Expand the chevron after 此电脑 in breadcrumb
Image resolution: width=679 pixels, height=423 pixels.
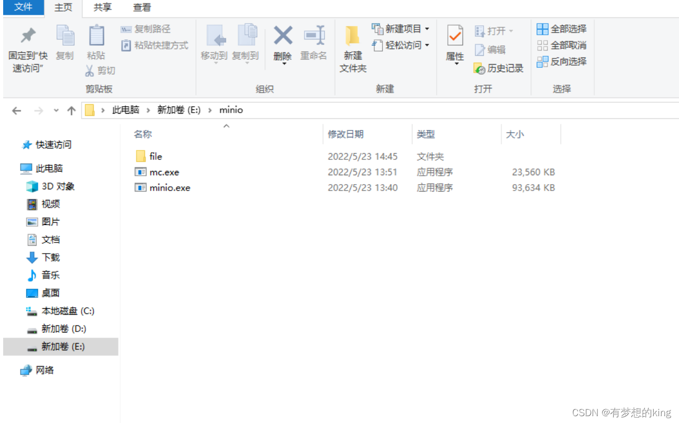point(149,110)
